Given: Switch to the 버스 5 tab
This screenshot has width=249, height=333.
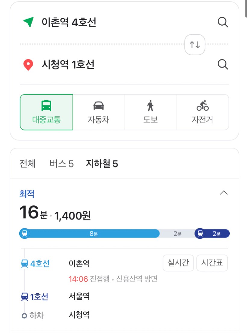Looking at the screenshot, I should [x=62, y=164].
